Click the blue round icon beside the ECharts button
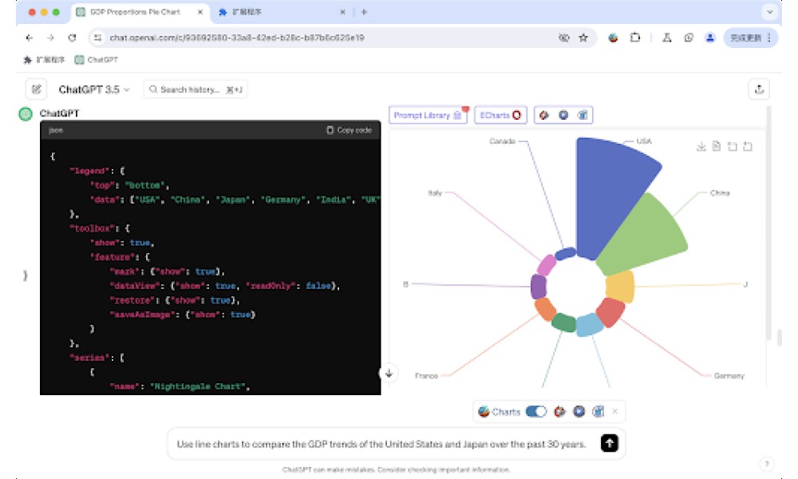 click(563, 115)
